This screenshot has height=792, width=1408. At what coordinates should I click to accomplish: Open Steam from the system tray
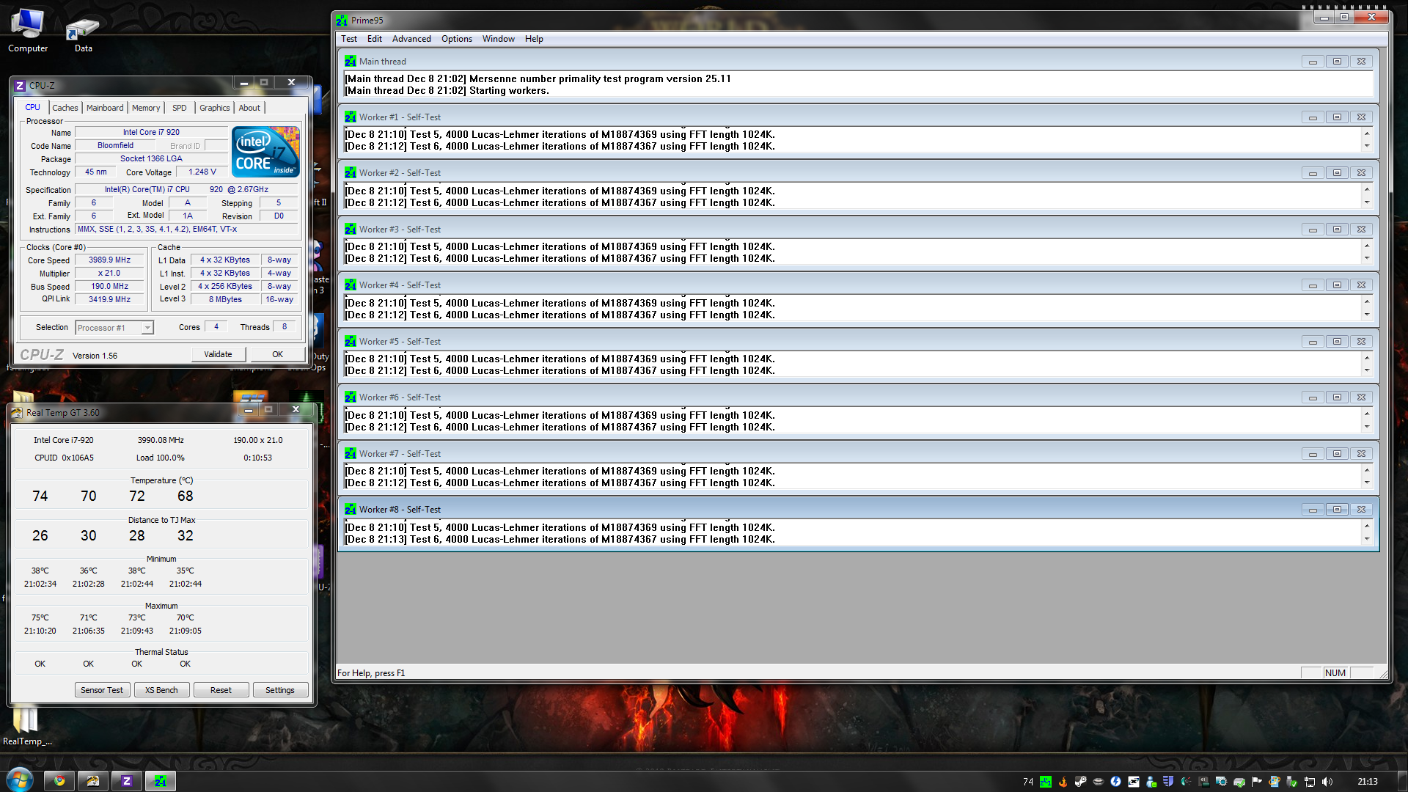point(1081,782)
